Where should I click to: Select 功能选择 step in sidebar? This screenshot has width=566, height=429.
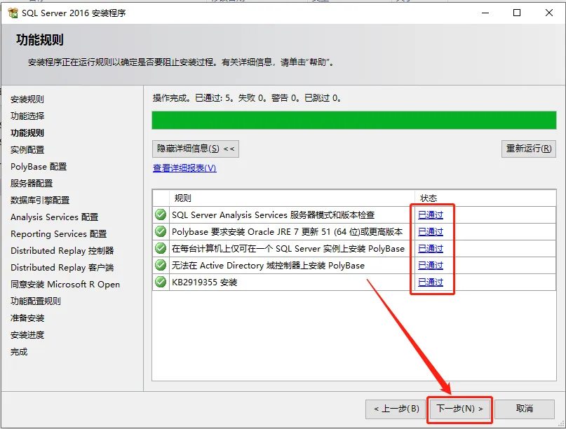click(27, 116)
